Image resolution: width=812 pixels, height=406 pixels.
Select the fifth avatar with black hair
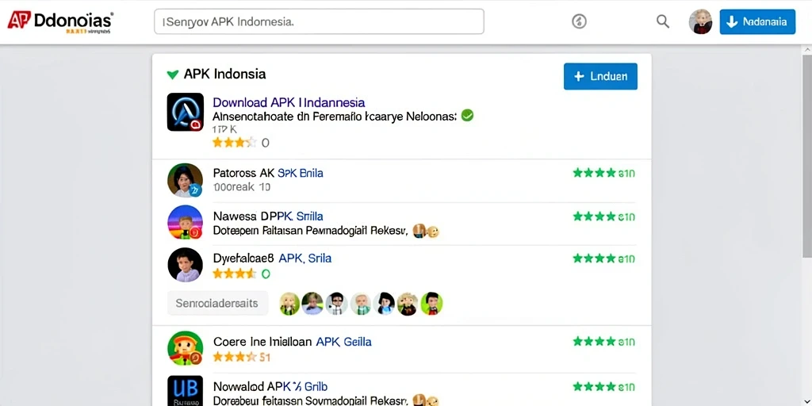click(x=385, y=304)
